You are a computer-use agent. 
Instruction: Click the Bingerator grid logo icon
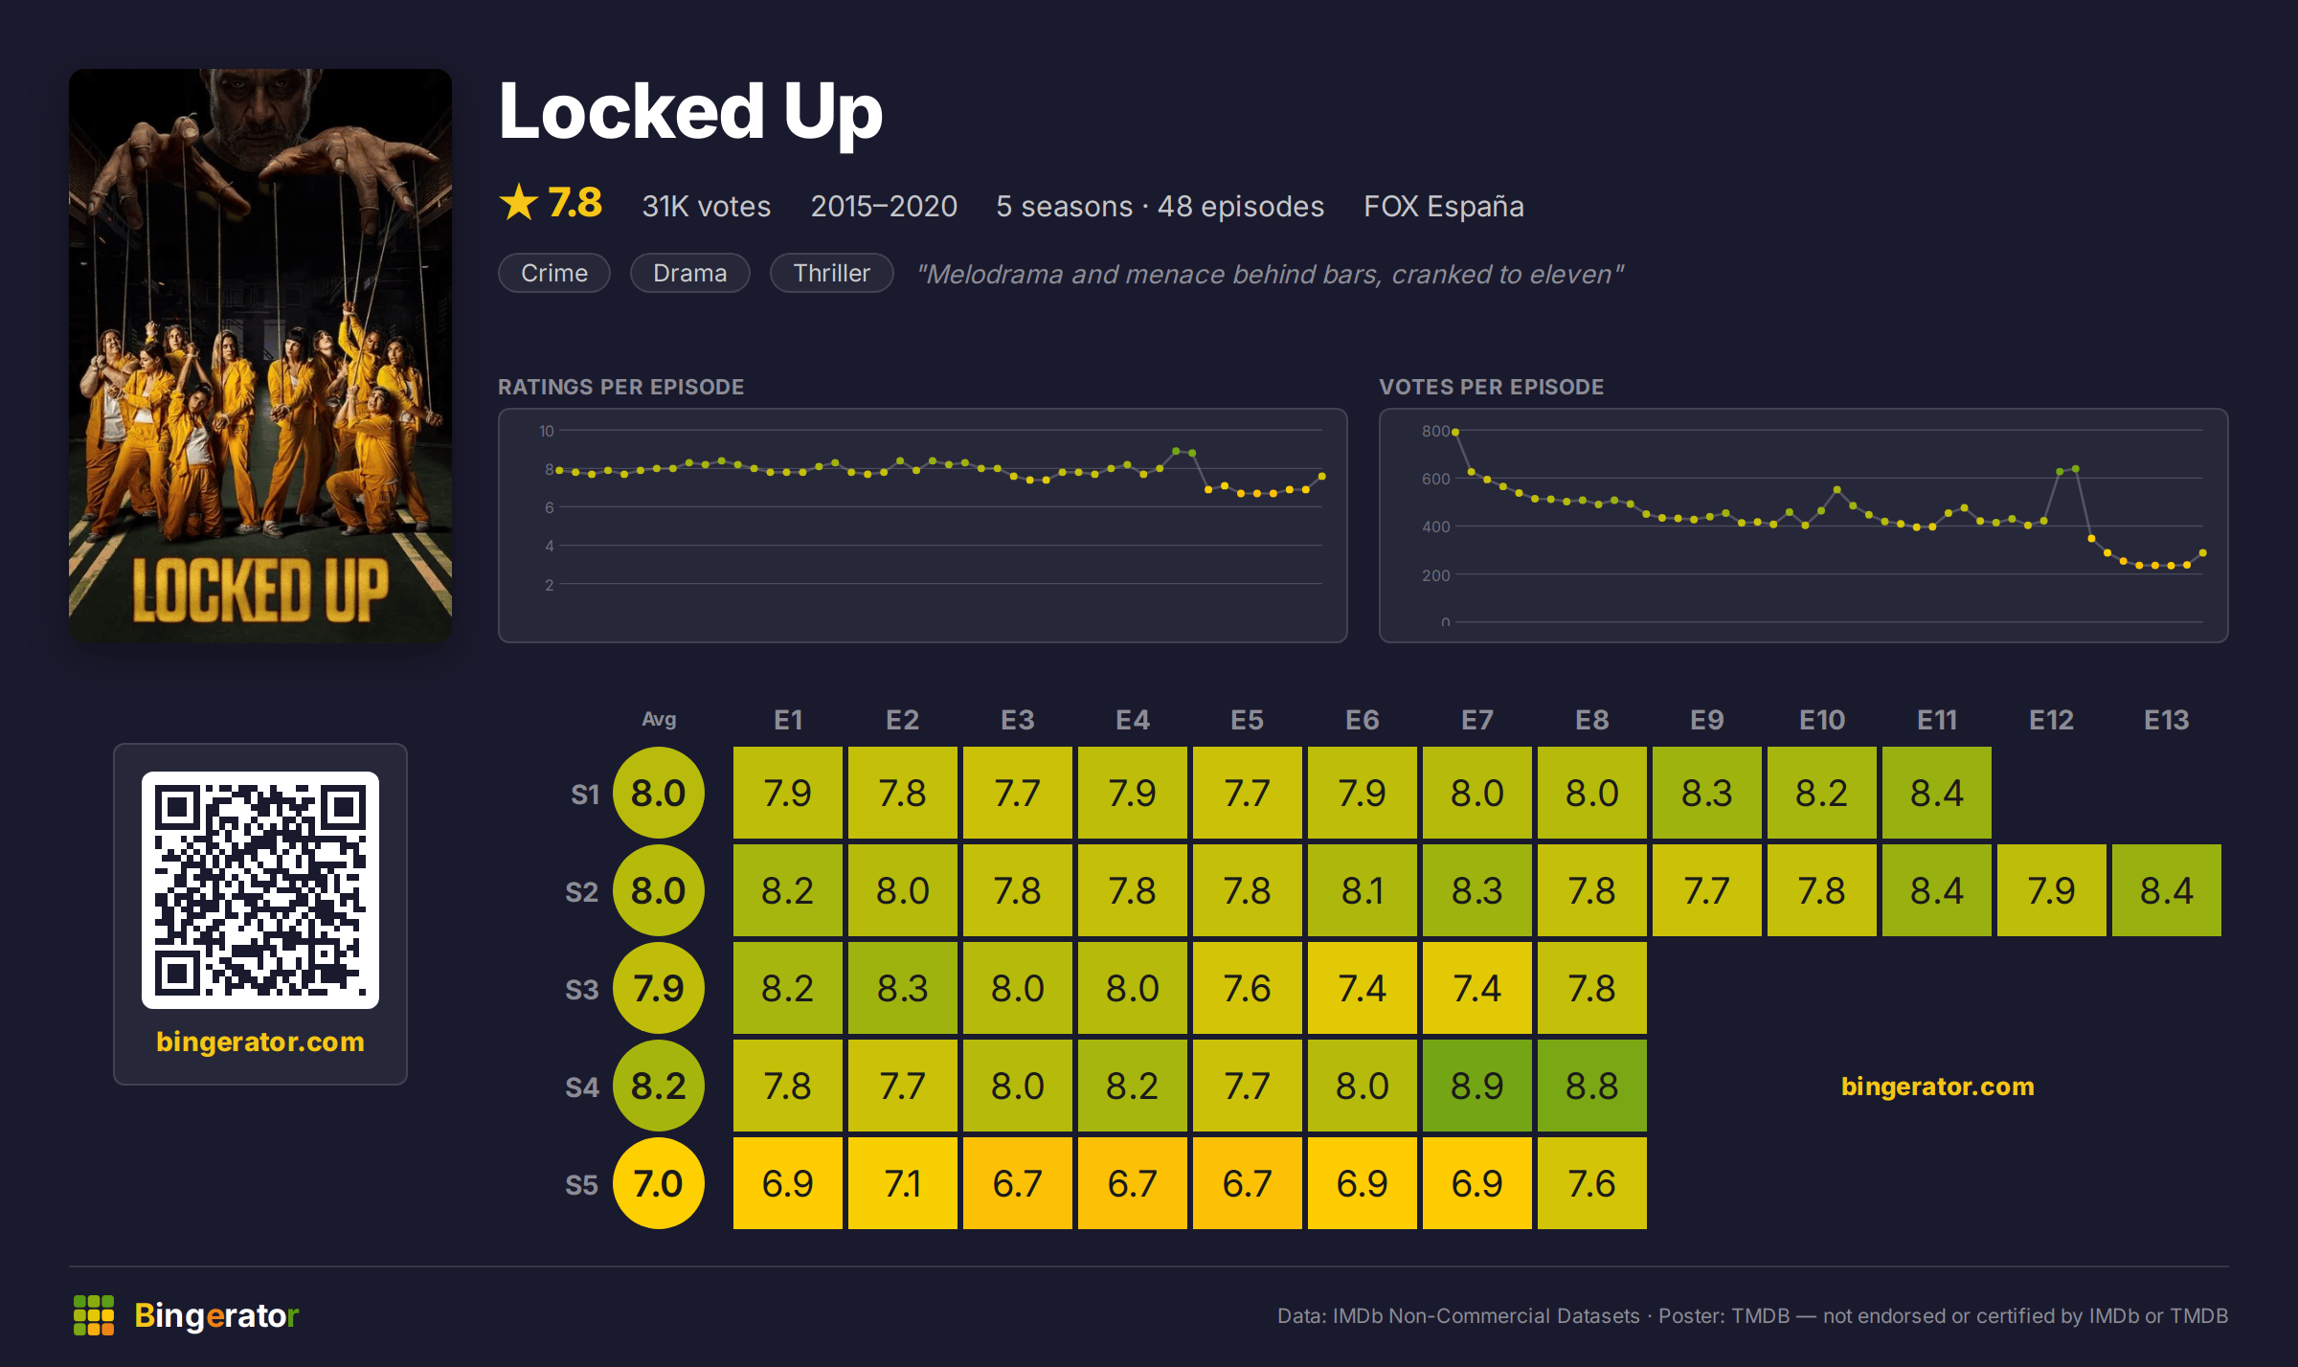[x=94, y=1315]
